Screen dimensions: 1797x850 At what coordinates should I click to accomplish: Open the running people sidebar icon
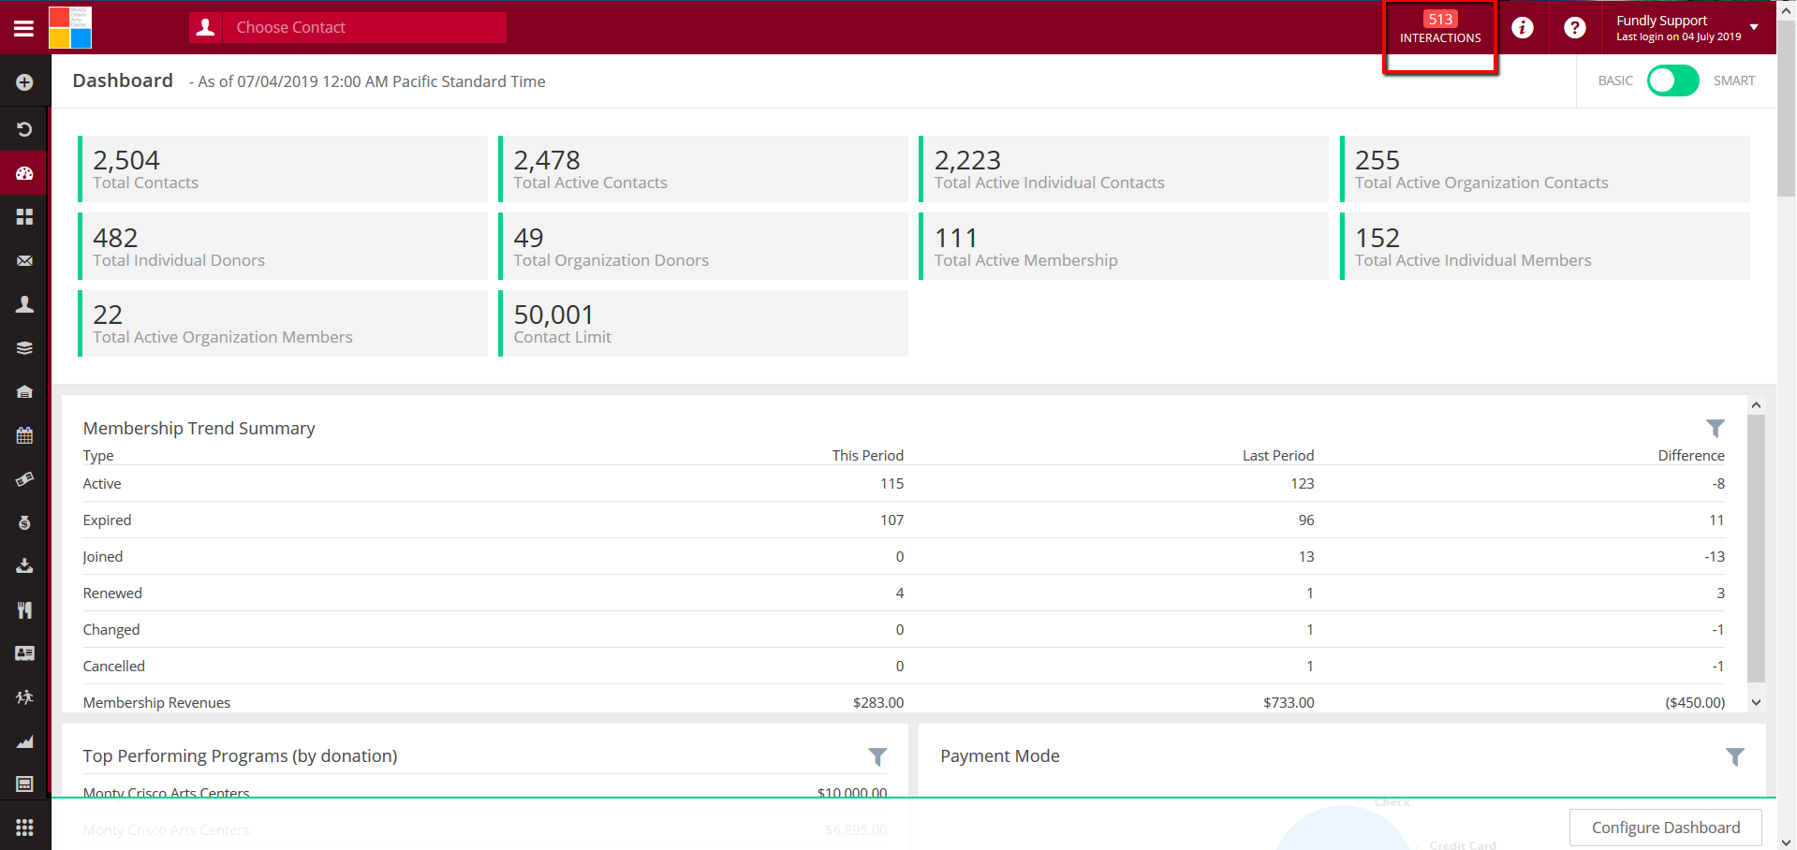click(24, 696)
